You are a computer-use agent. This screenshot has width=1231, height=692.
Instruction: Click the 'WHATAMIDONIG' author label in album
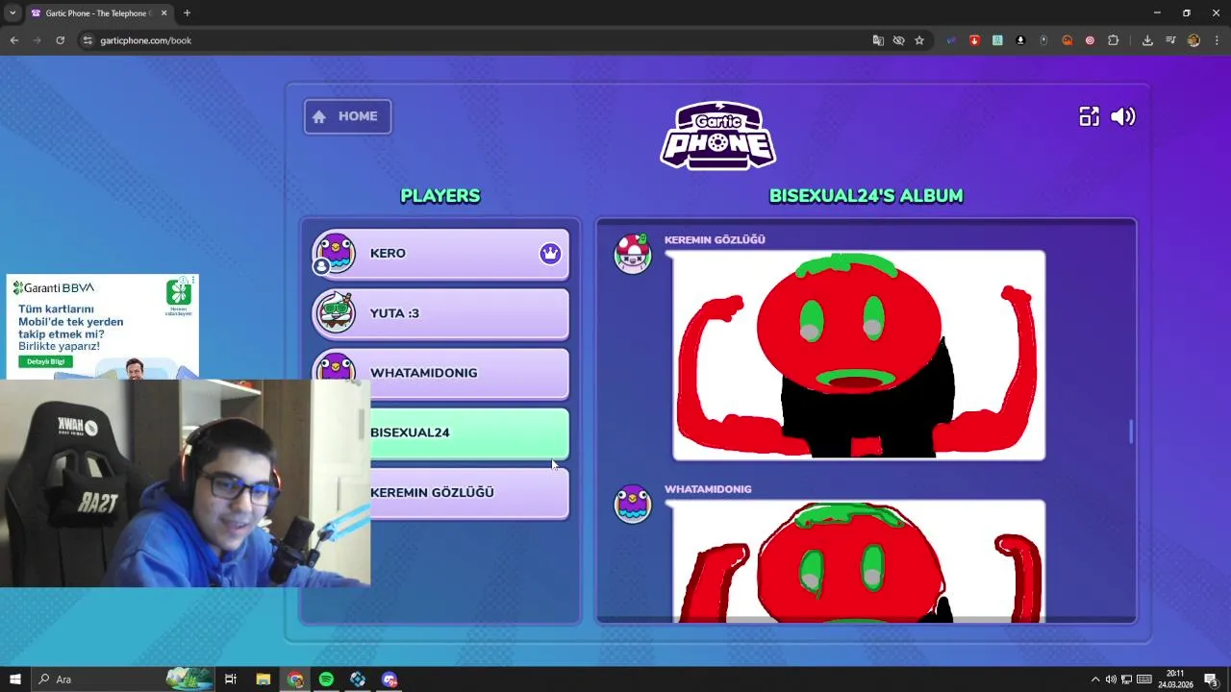[708, 489]
